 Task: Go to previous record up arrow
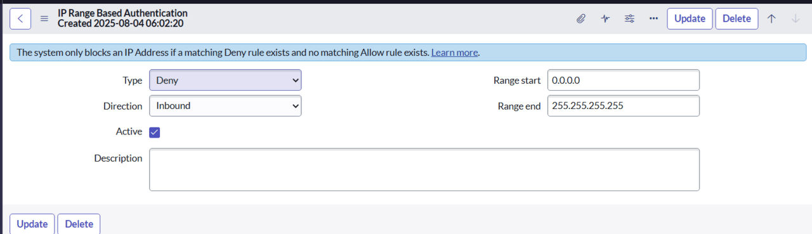point(771,18)
